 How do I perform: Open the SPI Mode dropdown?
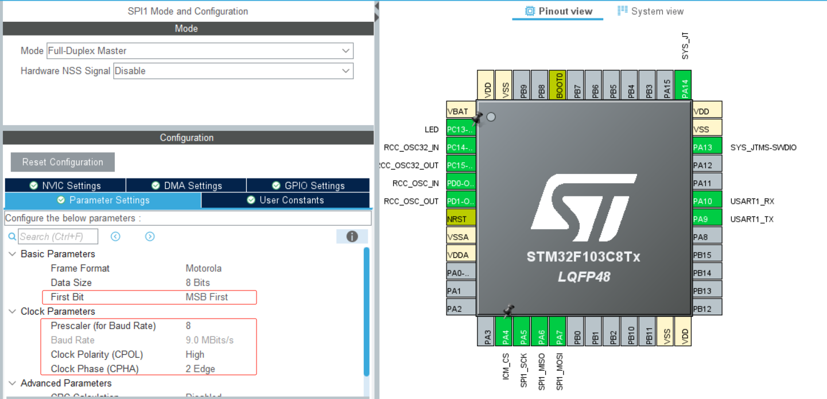coord(200,51)
